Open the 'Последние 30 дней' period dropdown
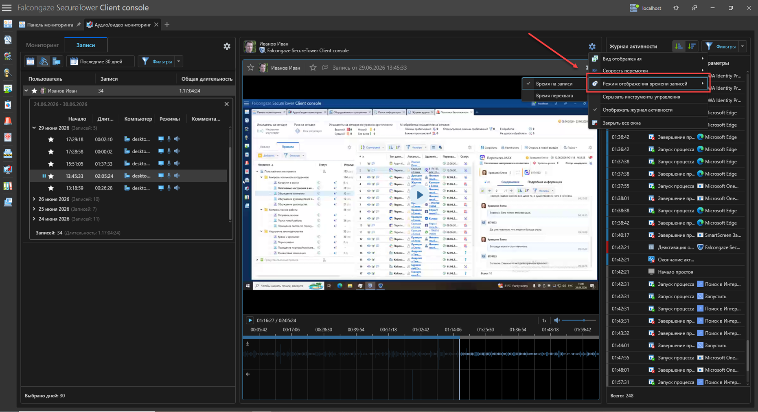 [x=101, y=62]
